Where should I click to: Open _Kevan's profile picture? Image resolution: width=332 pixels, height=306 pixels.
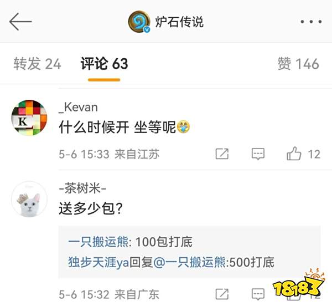[29, 118]
